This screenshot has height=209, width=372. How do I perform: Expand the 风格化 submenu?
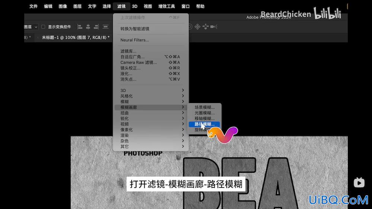tap(152, 96)
